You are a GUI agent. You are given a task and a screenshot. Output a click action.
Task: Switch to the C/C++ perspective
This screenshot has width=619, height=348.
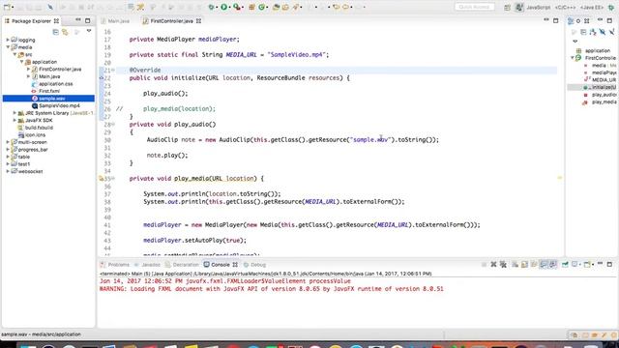pos(565,7)
